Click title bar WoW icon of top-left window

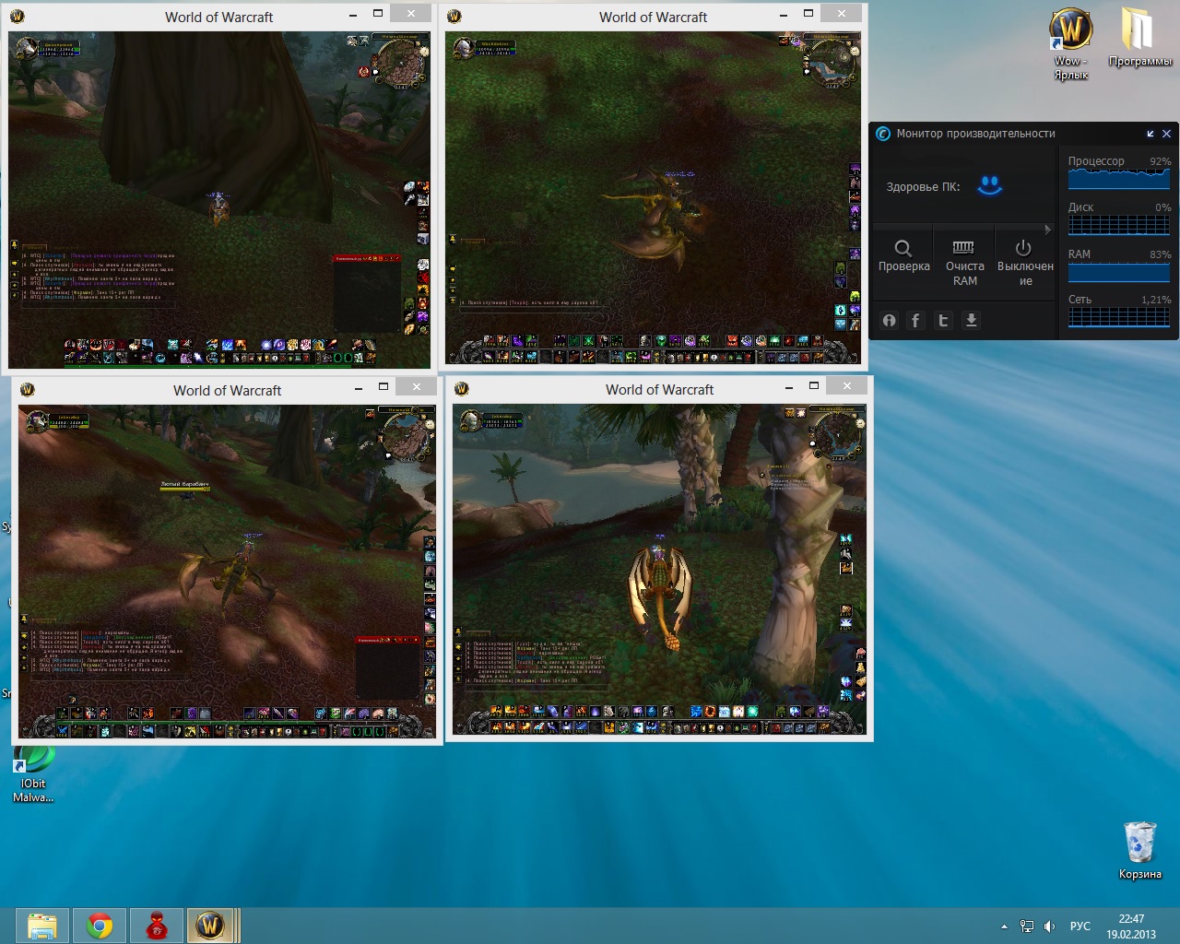17,17
